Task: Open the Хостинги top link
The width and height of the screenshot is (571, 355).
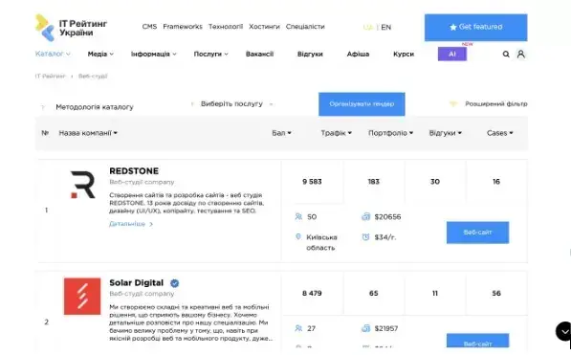Action: click(x=264, y=27)
